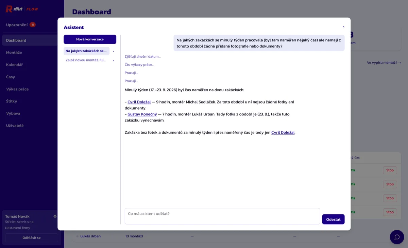
Task: Open the 'Založ novou montáž' conversation
Action: (x=86, y=60)
